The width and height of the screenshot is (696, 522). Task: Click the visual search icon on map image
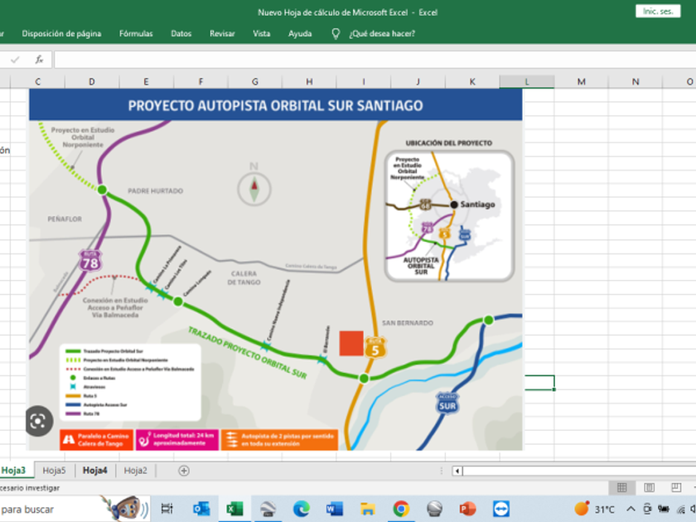(37, 420)
